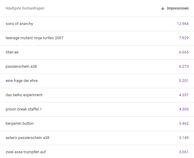
Task: Click the descending sort arrow icon
Action: [x=163, y=8]
